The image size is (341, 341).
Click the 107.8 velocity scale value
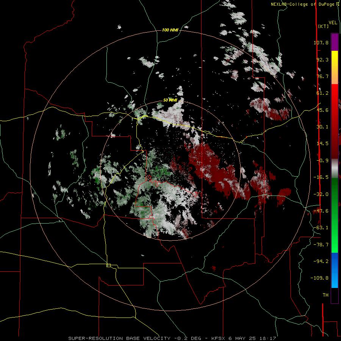click(x=321, y=42)
